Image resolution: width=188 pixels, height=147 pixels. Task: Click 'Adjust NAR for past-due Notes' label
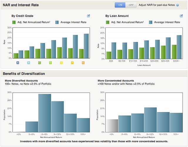(x=157, y=5)
